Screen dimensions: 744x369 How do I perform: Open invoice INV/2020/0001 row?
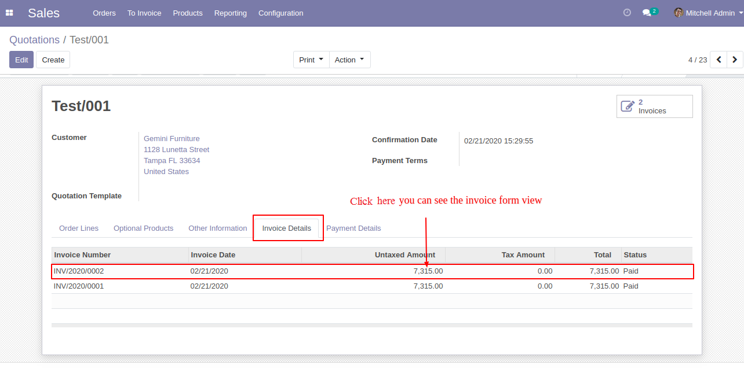pyautogui.click(x=372, y=286)
